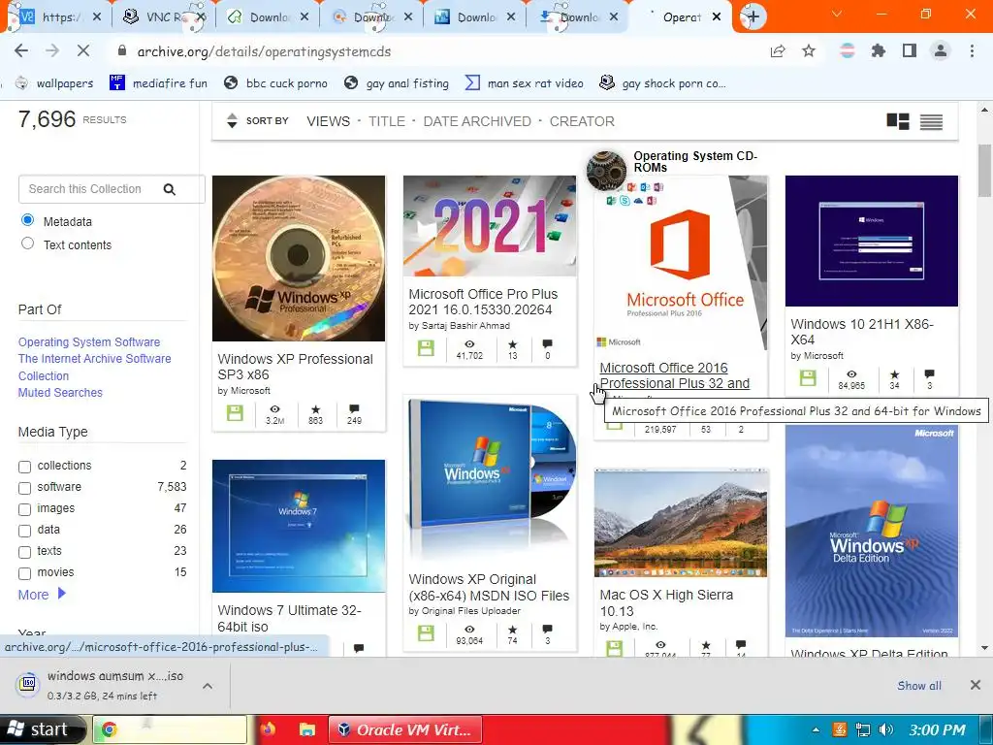Open a new browser tab
This screenshot has height=745, width=993.
[753, 16]
